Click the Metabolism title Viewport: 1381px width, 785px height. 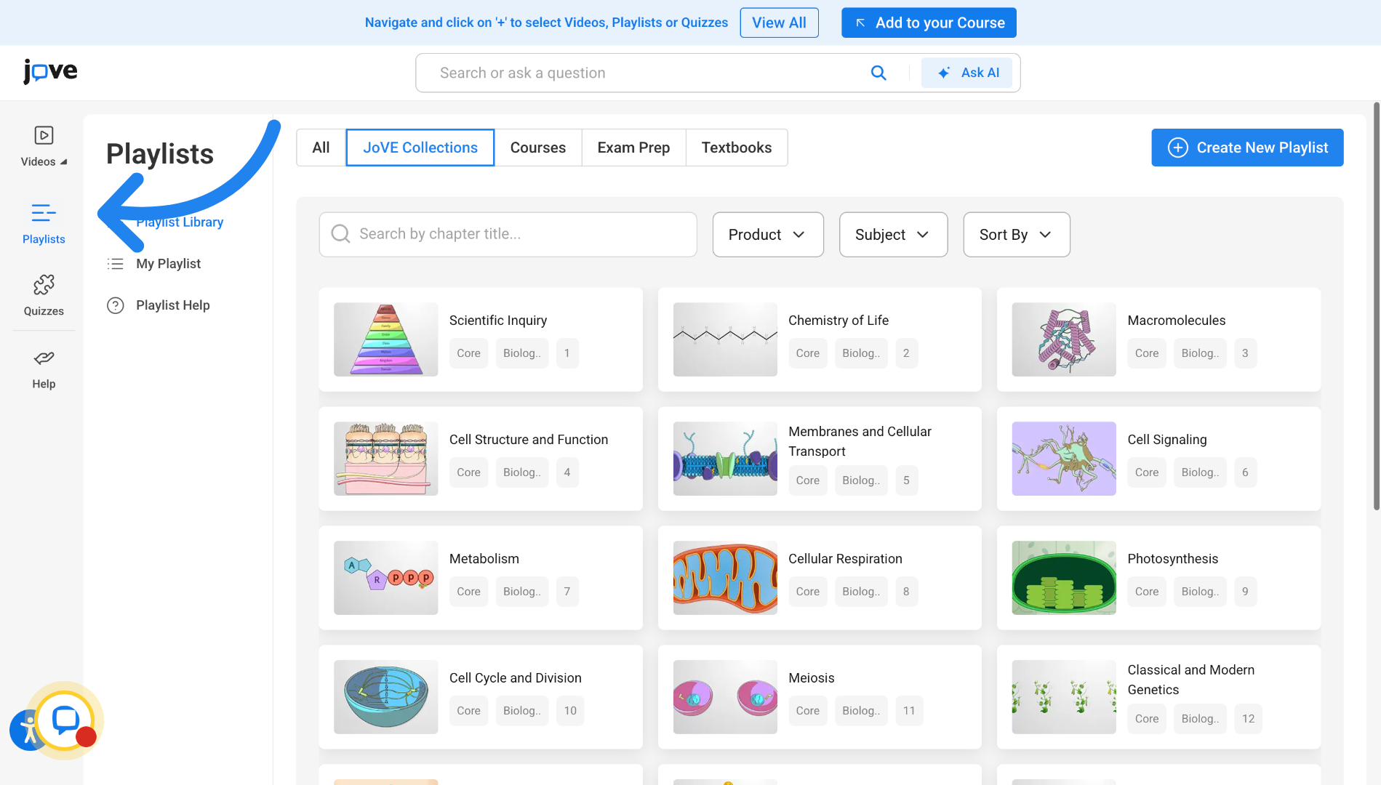tap(484, 559)
